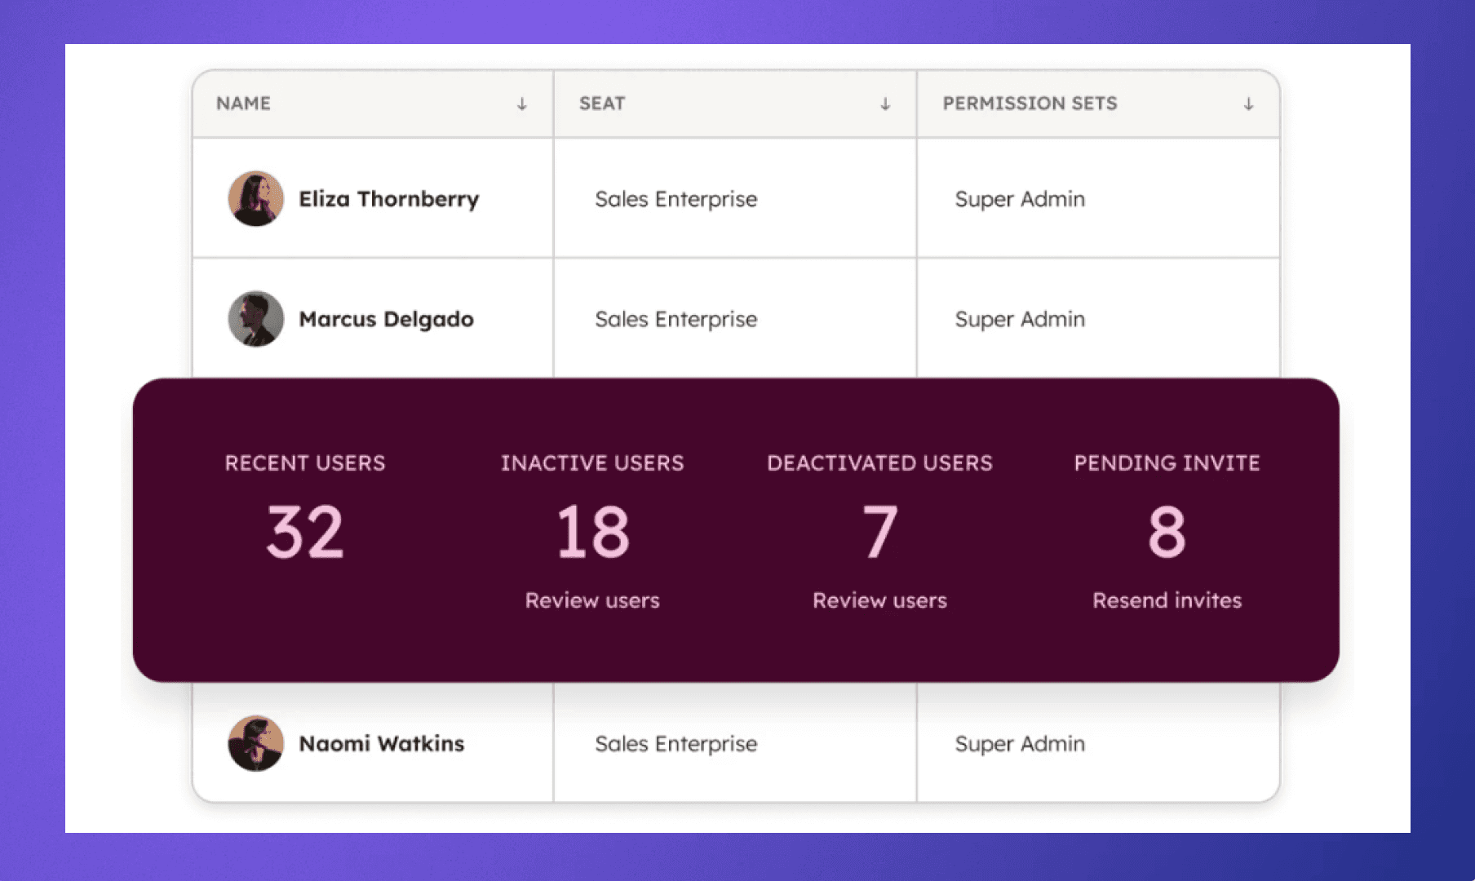Open the PERMISSION SETS column header

[x=1030, y=104]
